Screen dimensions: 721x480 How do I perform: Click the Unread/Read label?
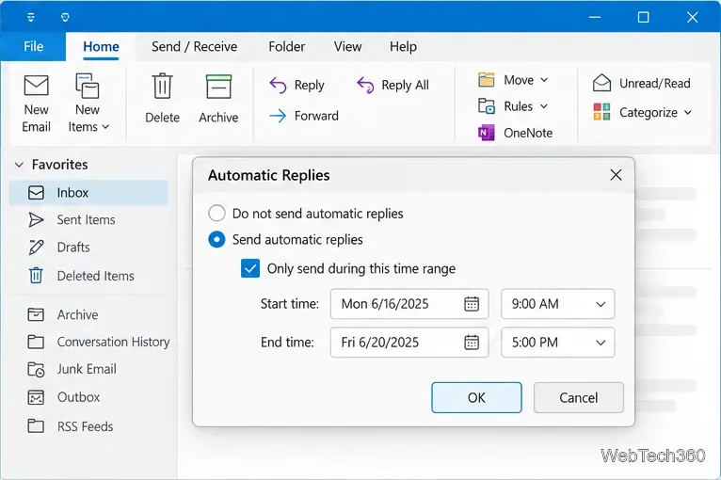point(655,83)
